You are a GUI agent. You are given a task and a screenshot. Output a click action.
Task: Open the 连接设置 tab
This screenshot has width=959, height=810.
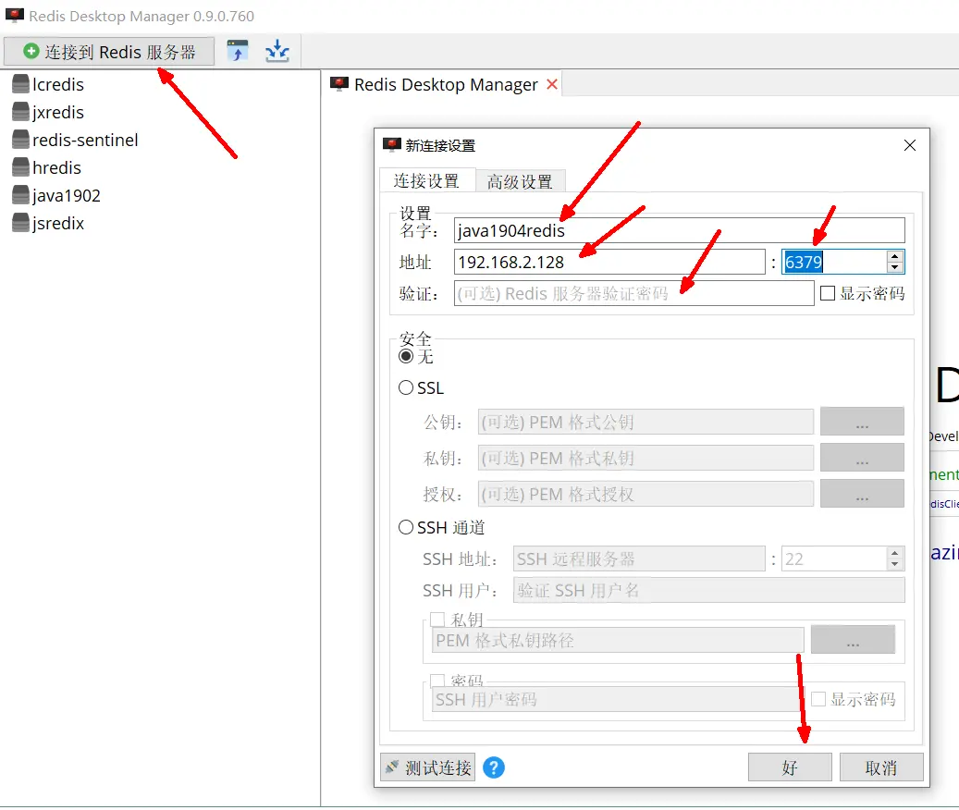[427, 181]
